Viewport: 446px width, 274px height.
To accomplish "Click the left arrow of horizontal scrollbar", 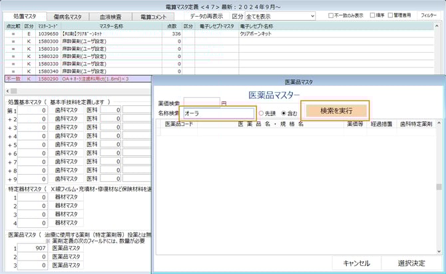I will click(x=4, y=90).
